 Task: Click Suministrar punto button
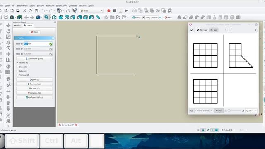(x=34, y=58)
